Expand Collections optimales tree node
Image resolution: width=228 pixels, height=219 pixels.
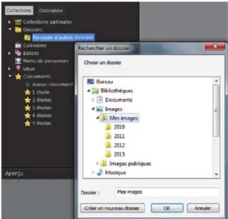click(10, 22)
